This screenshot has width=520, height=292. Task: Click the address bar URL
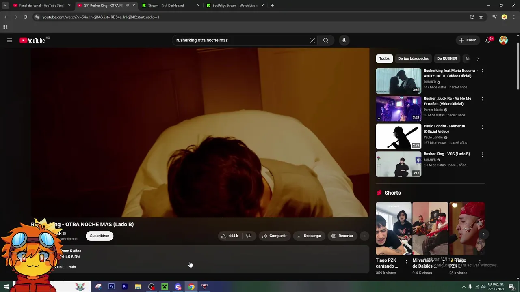[x=101, y=17]
